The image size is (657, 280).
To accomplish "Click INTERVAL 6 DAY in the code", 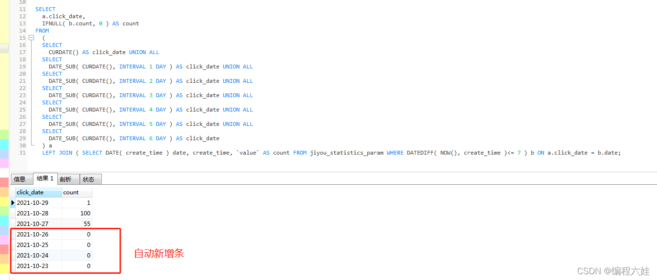I will pyautogui.click(x=142, y=138).
